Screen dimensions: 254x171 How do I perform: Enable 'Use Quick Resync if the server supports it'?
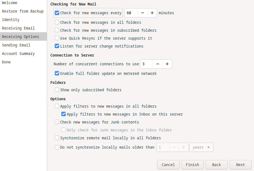(x=57, y=38)
